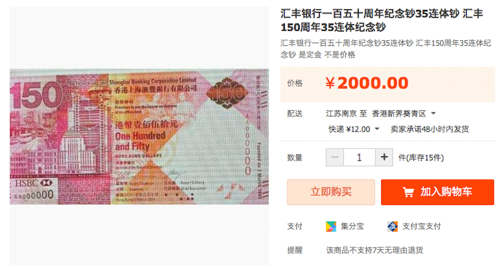The width and height of the screenshot is (504, 268).
Task: Click the shopping cart icon on orange button
Action: point(408,193)
